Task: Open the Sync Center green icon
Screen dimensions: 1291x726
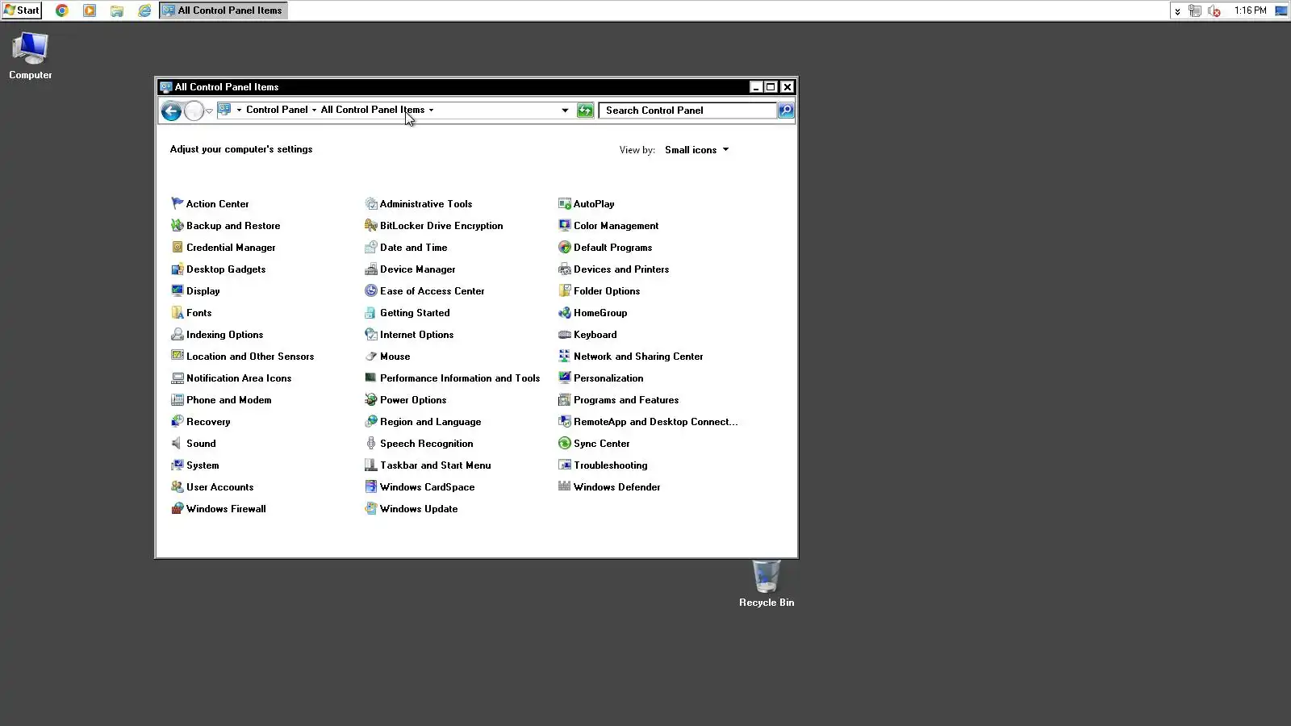Action: [565, 443]
